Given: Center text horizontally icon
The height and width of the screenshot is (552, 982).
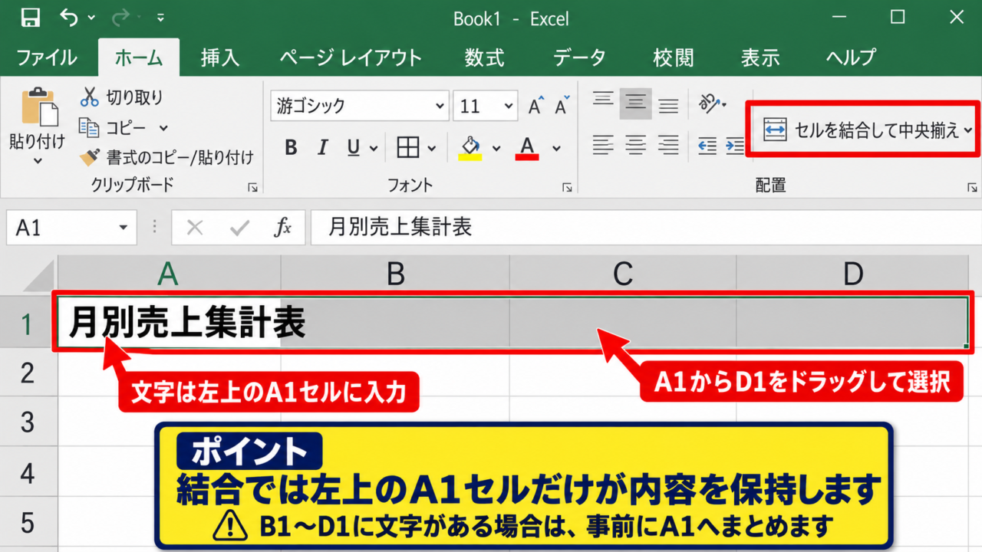Looking at the screenshot, I should (x=635, y=144).
